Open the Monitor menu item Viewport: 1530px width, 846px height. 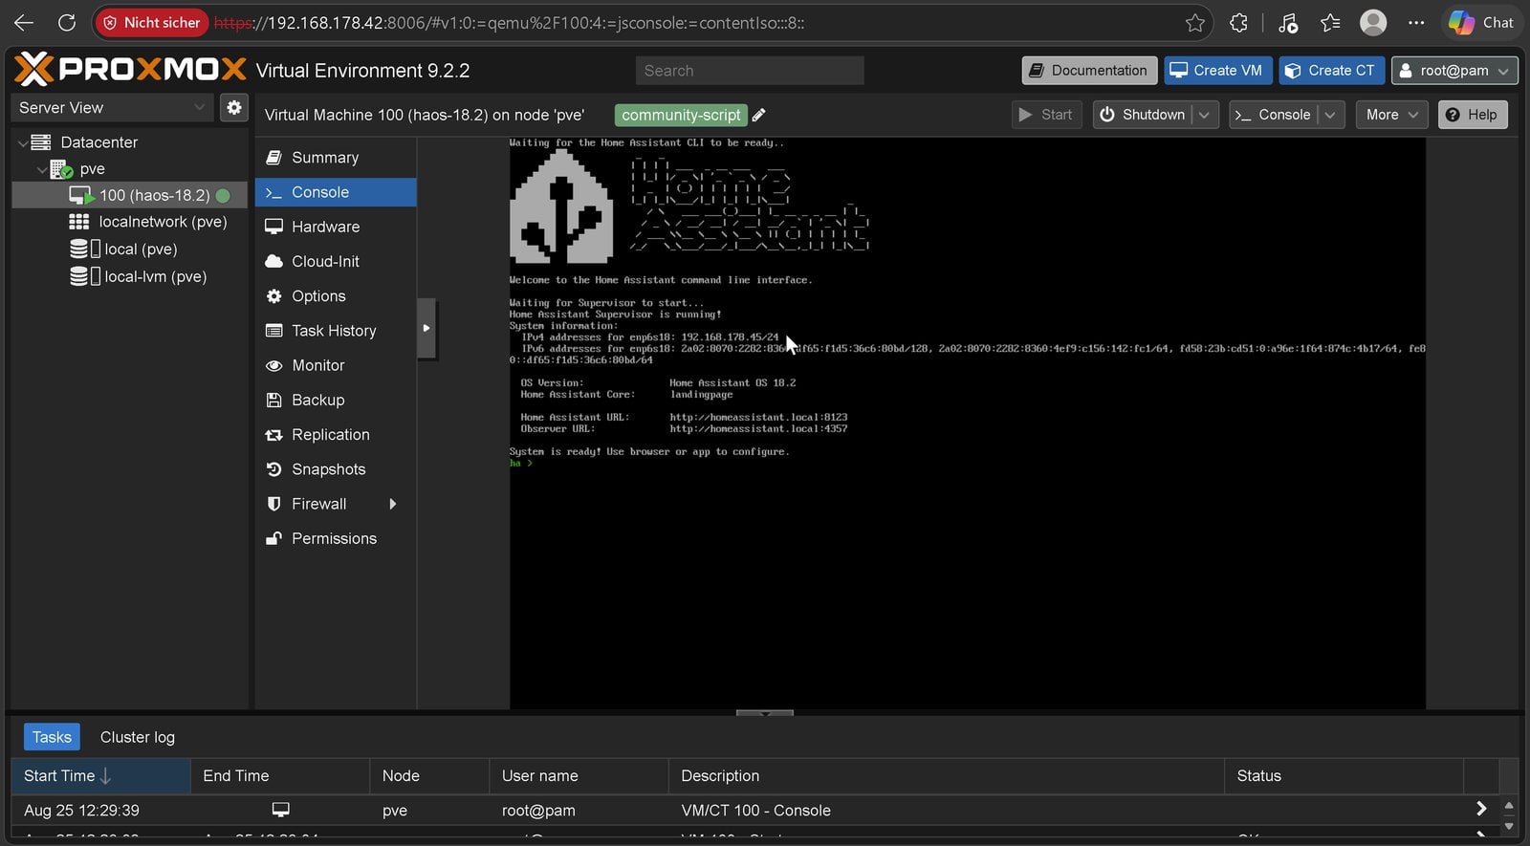336,365
